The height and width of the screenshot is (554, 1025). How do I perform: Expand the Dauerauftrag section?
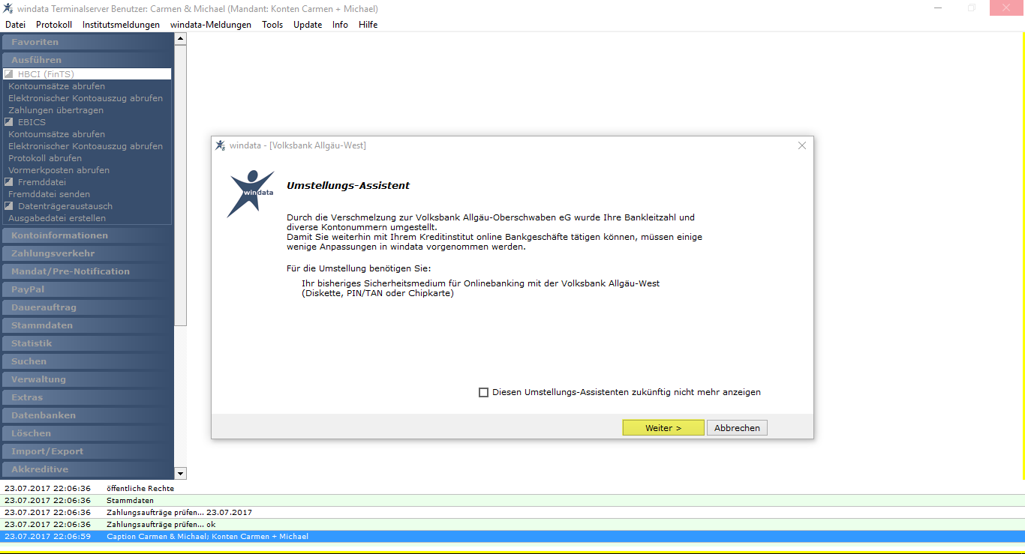point(87,307)
